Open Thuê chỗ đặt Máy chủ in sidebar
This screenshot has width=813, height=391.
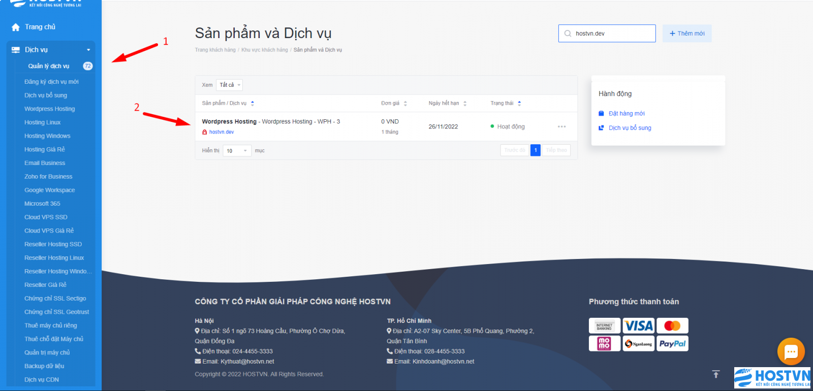point(54,339)
